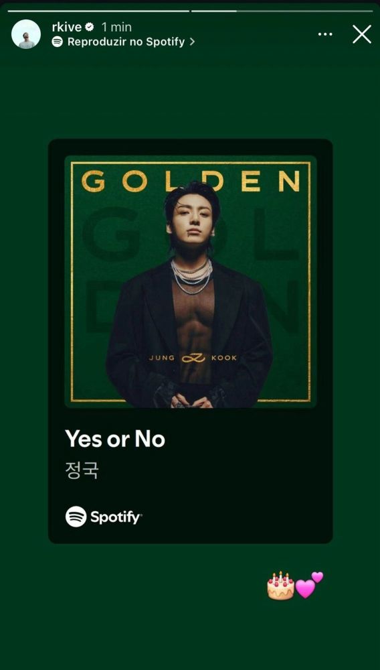Tap the small Spotify icon under the username
This screenshot has width=380, height=670.
click(57, 42)
